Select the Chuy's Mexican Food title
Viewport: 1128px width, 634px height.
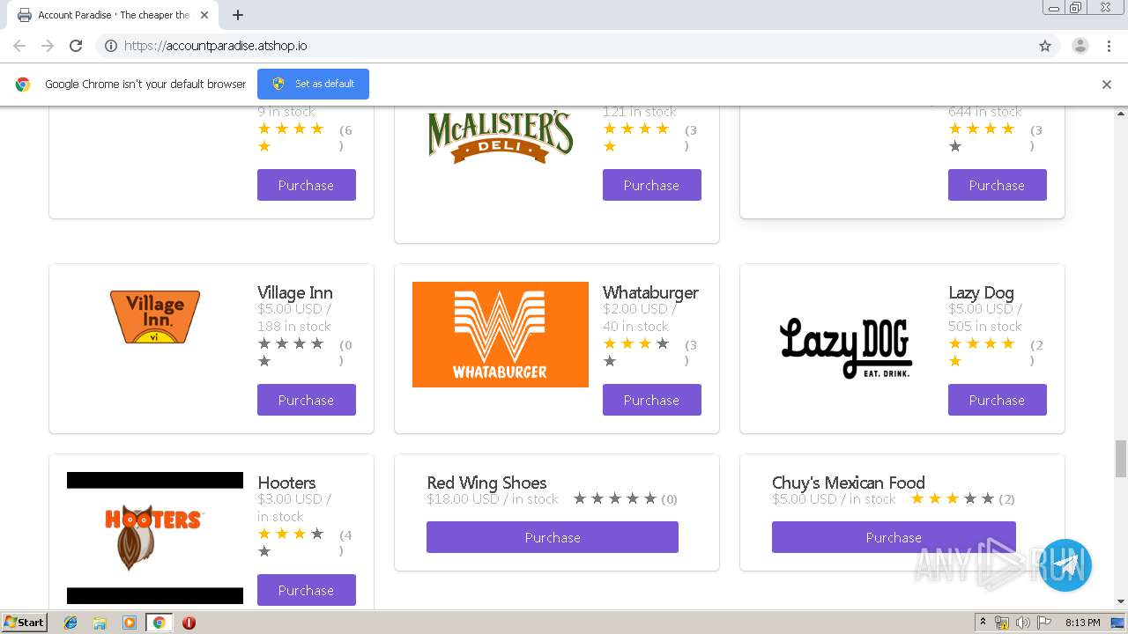pyautogui.click(x=849, y=483)
